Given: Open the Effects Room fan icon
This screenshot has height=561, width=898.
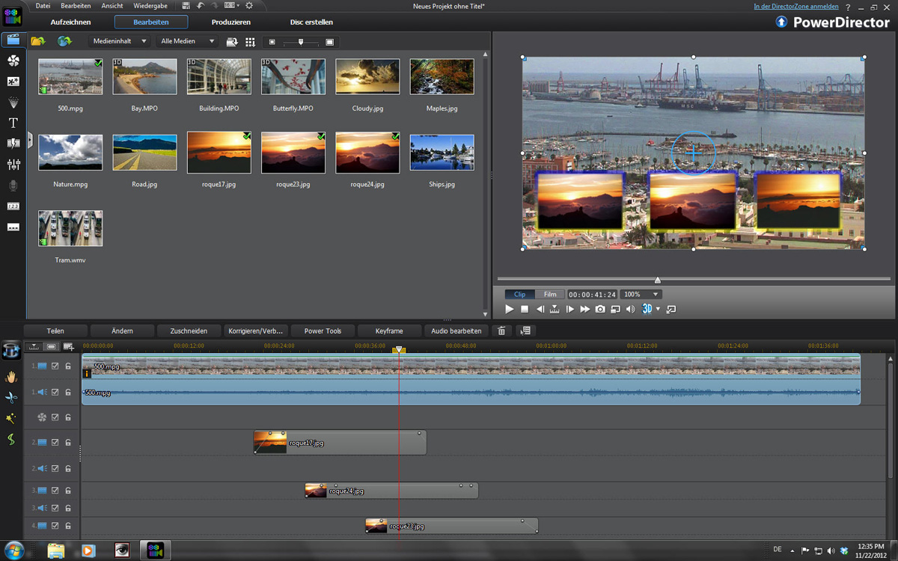Looking at the screenshot, I should coord(13,61).
